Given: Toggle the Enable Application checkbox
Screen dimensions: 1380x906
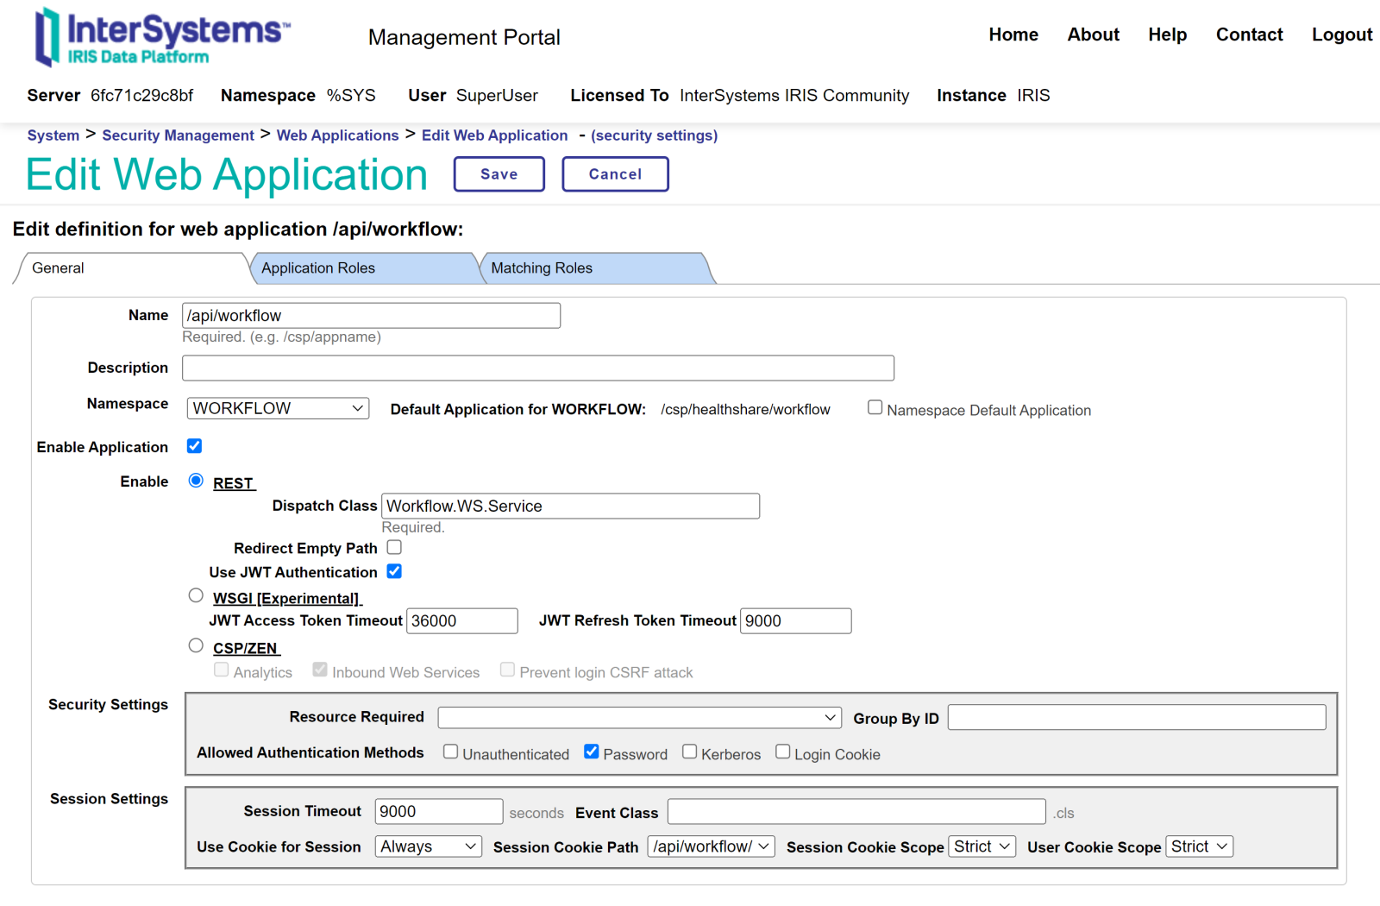Looking at the screenshot, I should 194,446.
